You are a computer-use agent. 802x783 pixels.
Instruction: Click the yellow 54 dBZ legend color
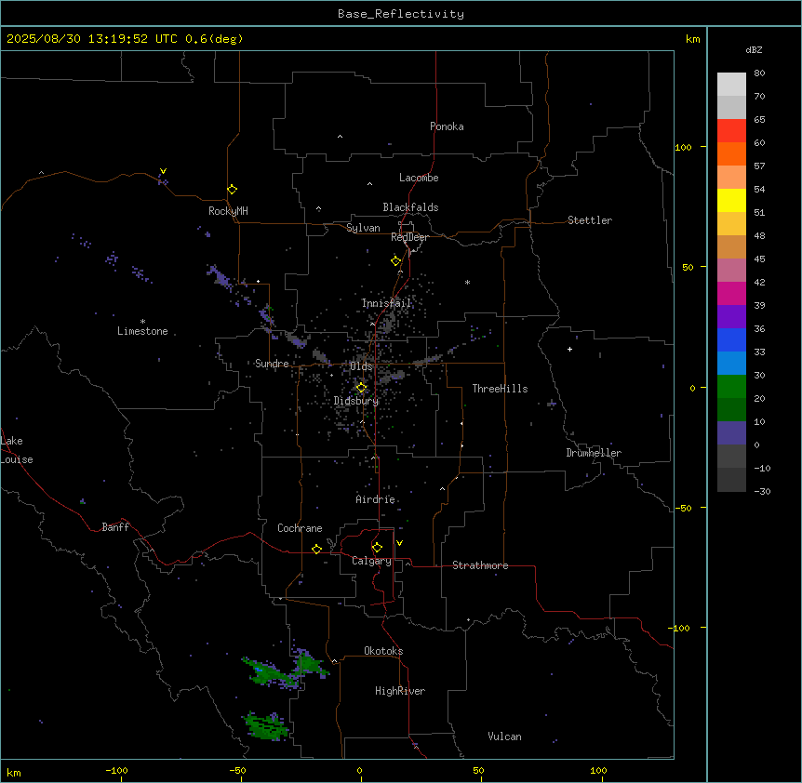click(731, 200)
